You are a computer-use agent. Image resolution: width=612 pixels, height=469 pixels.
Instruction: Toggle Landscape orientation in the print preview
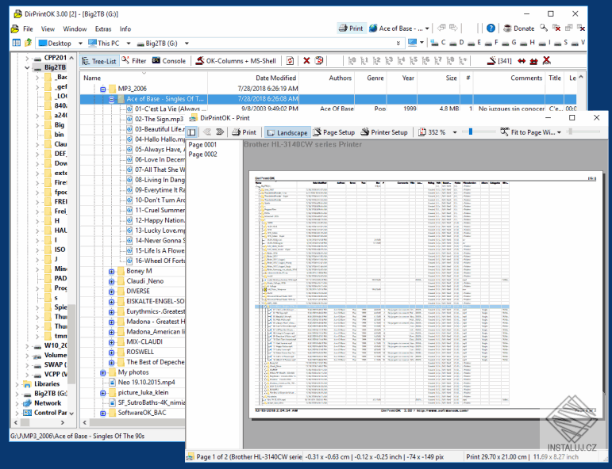tap(287, 132)
